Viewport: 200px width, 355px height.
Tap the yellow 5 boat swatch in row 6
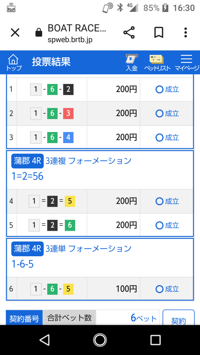68,289
